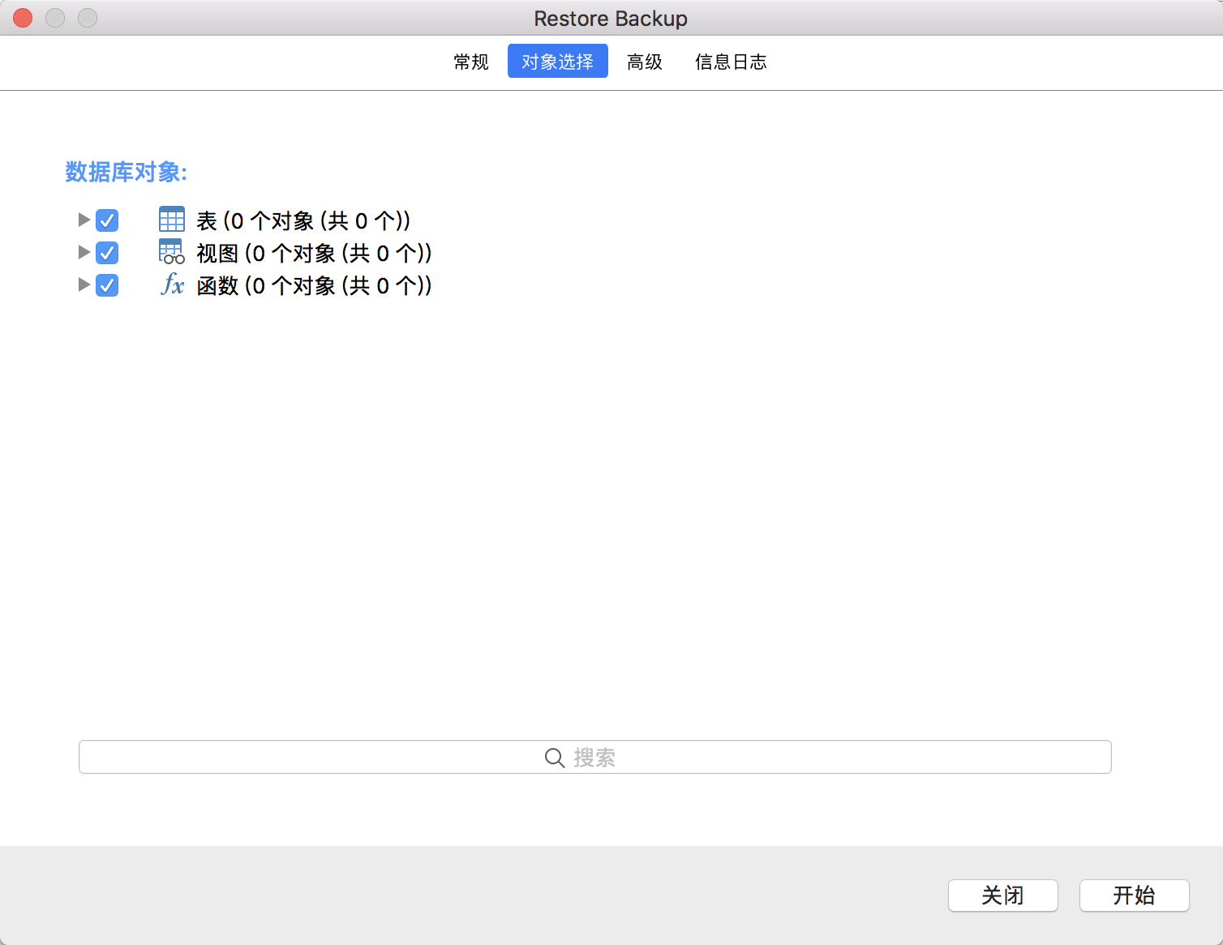Screen dimensions: 1223x945
Task: Focus the 搜索 search field
Action: (x=595, y=757)
